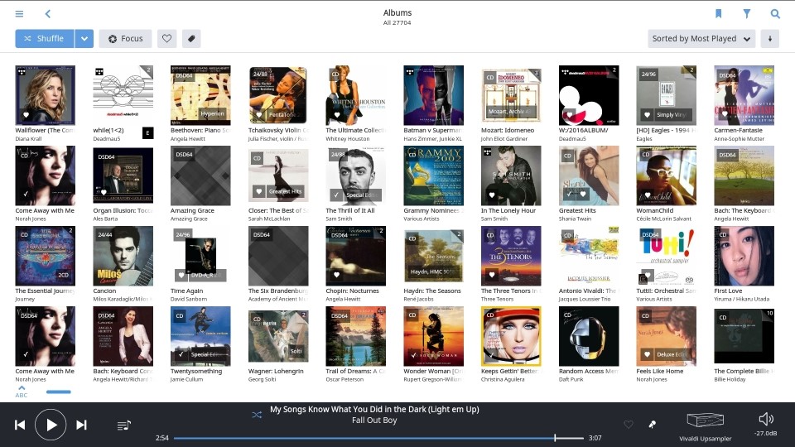Open the bookmarks icon

coord(719,14)
